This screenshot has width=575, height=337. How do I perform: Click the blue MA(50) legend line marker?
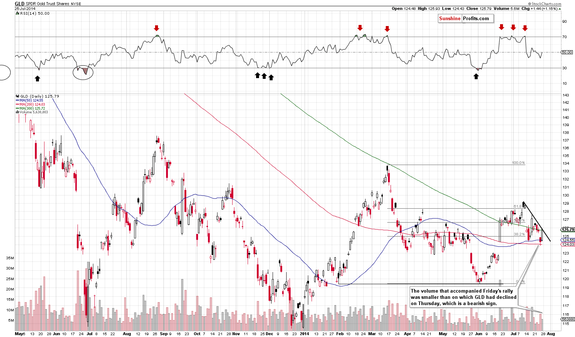[x=17, y=100]
